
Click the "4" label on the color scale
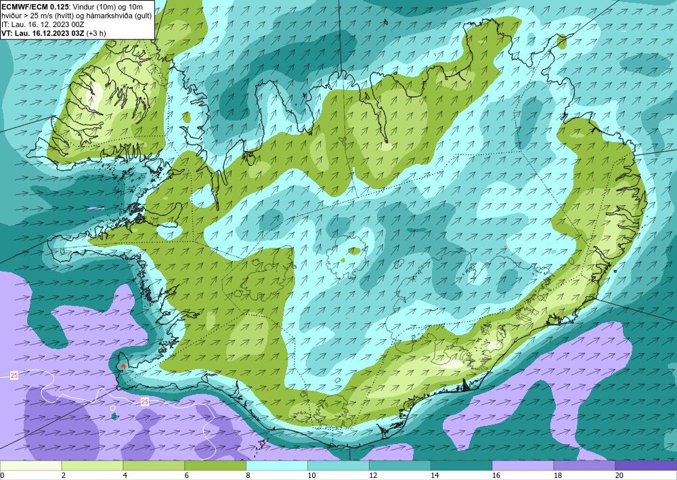[125, 475]
